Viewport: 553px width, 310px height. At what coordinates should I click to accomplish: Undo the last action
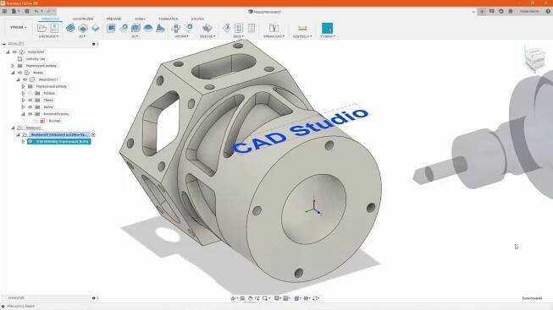coord(36,11)
